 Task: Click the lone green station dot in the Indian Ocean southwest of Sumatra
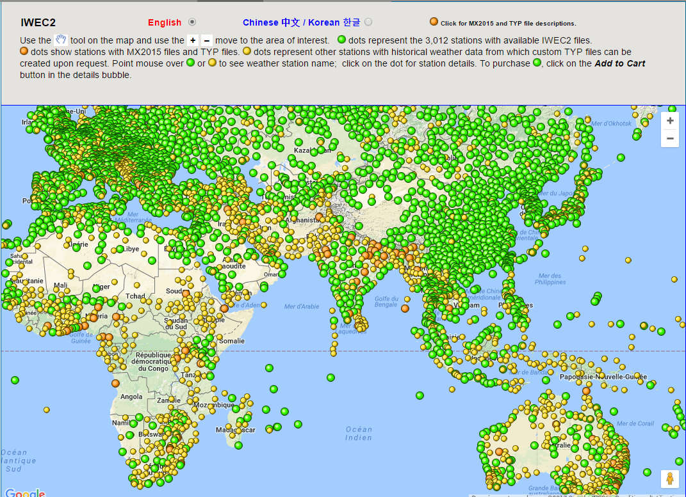click(x=420, y=396)
